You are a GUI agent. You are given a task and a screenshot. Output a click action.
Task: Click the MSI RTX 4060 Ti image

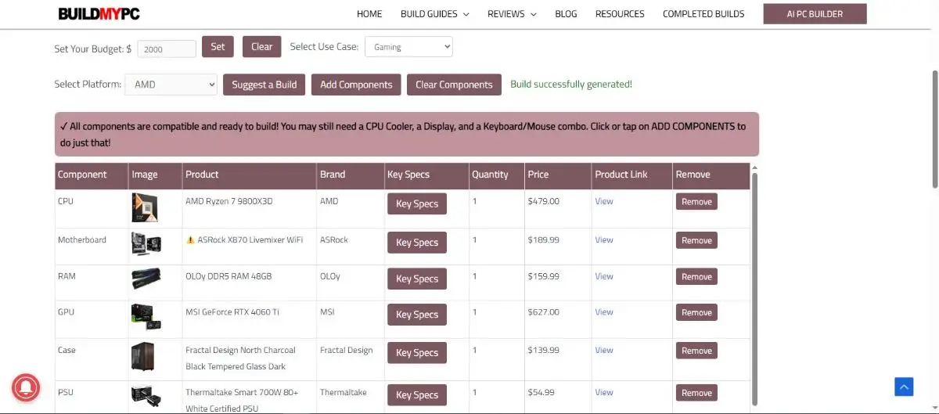click(146, 317)
